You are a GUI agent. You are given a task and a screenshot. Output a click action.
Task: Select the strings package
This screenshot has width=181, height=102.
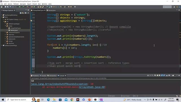10,41
